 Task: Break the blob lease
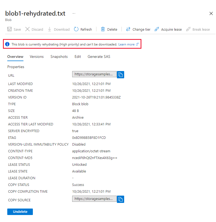pos(198,29)
